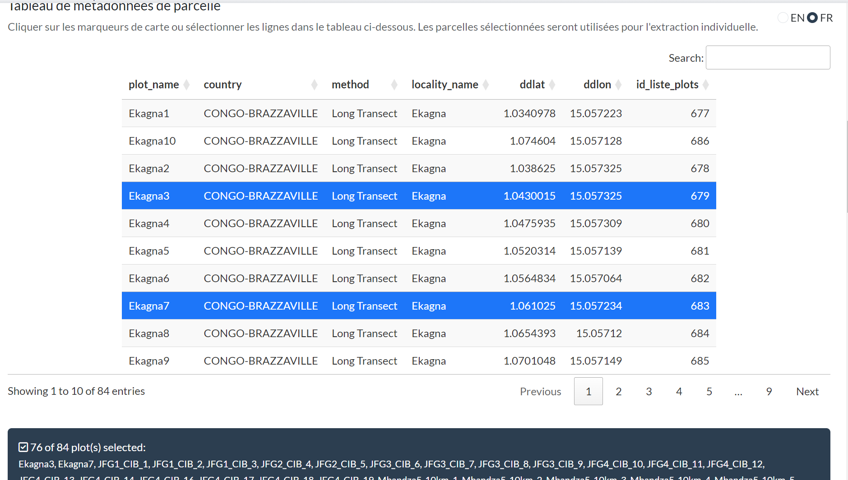
Task: Toggle sort on locality_name column
Action: [x=486, y=85]
